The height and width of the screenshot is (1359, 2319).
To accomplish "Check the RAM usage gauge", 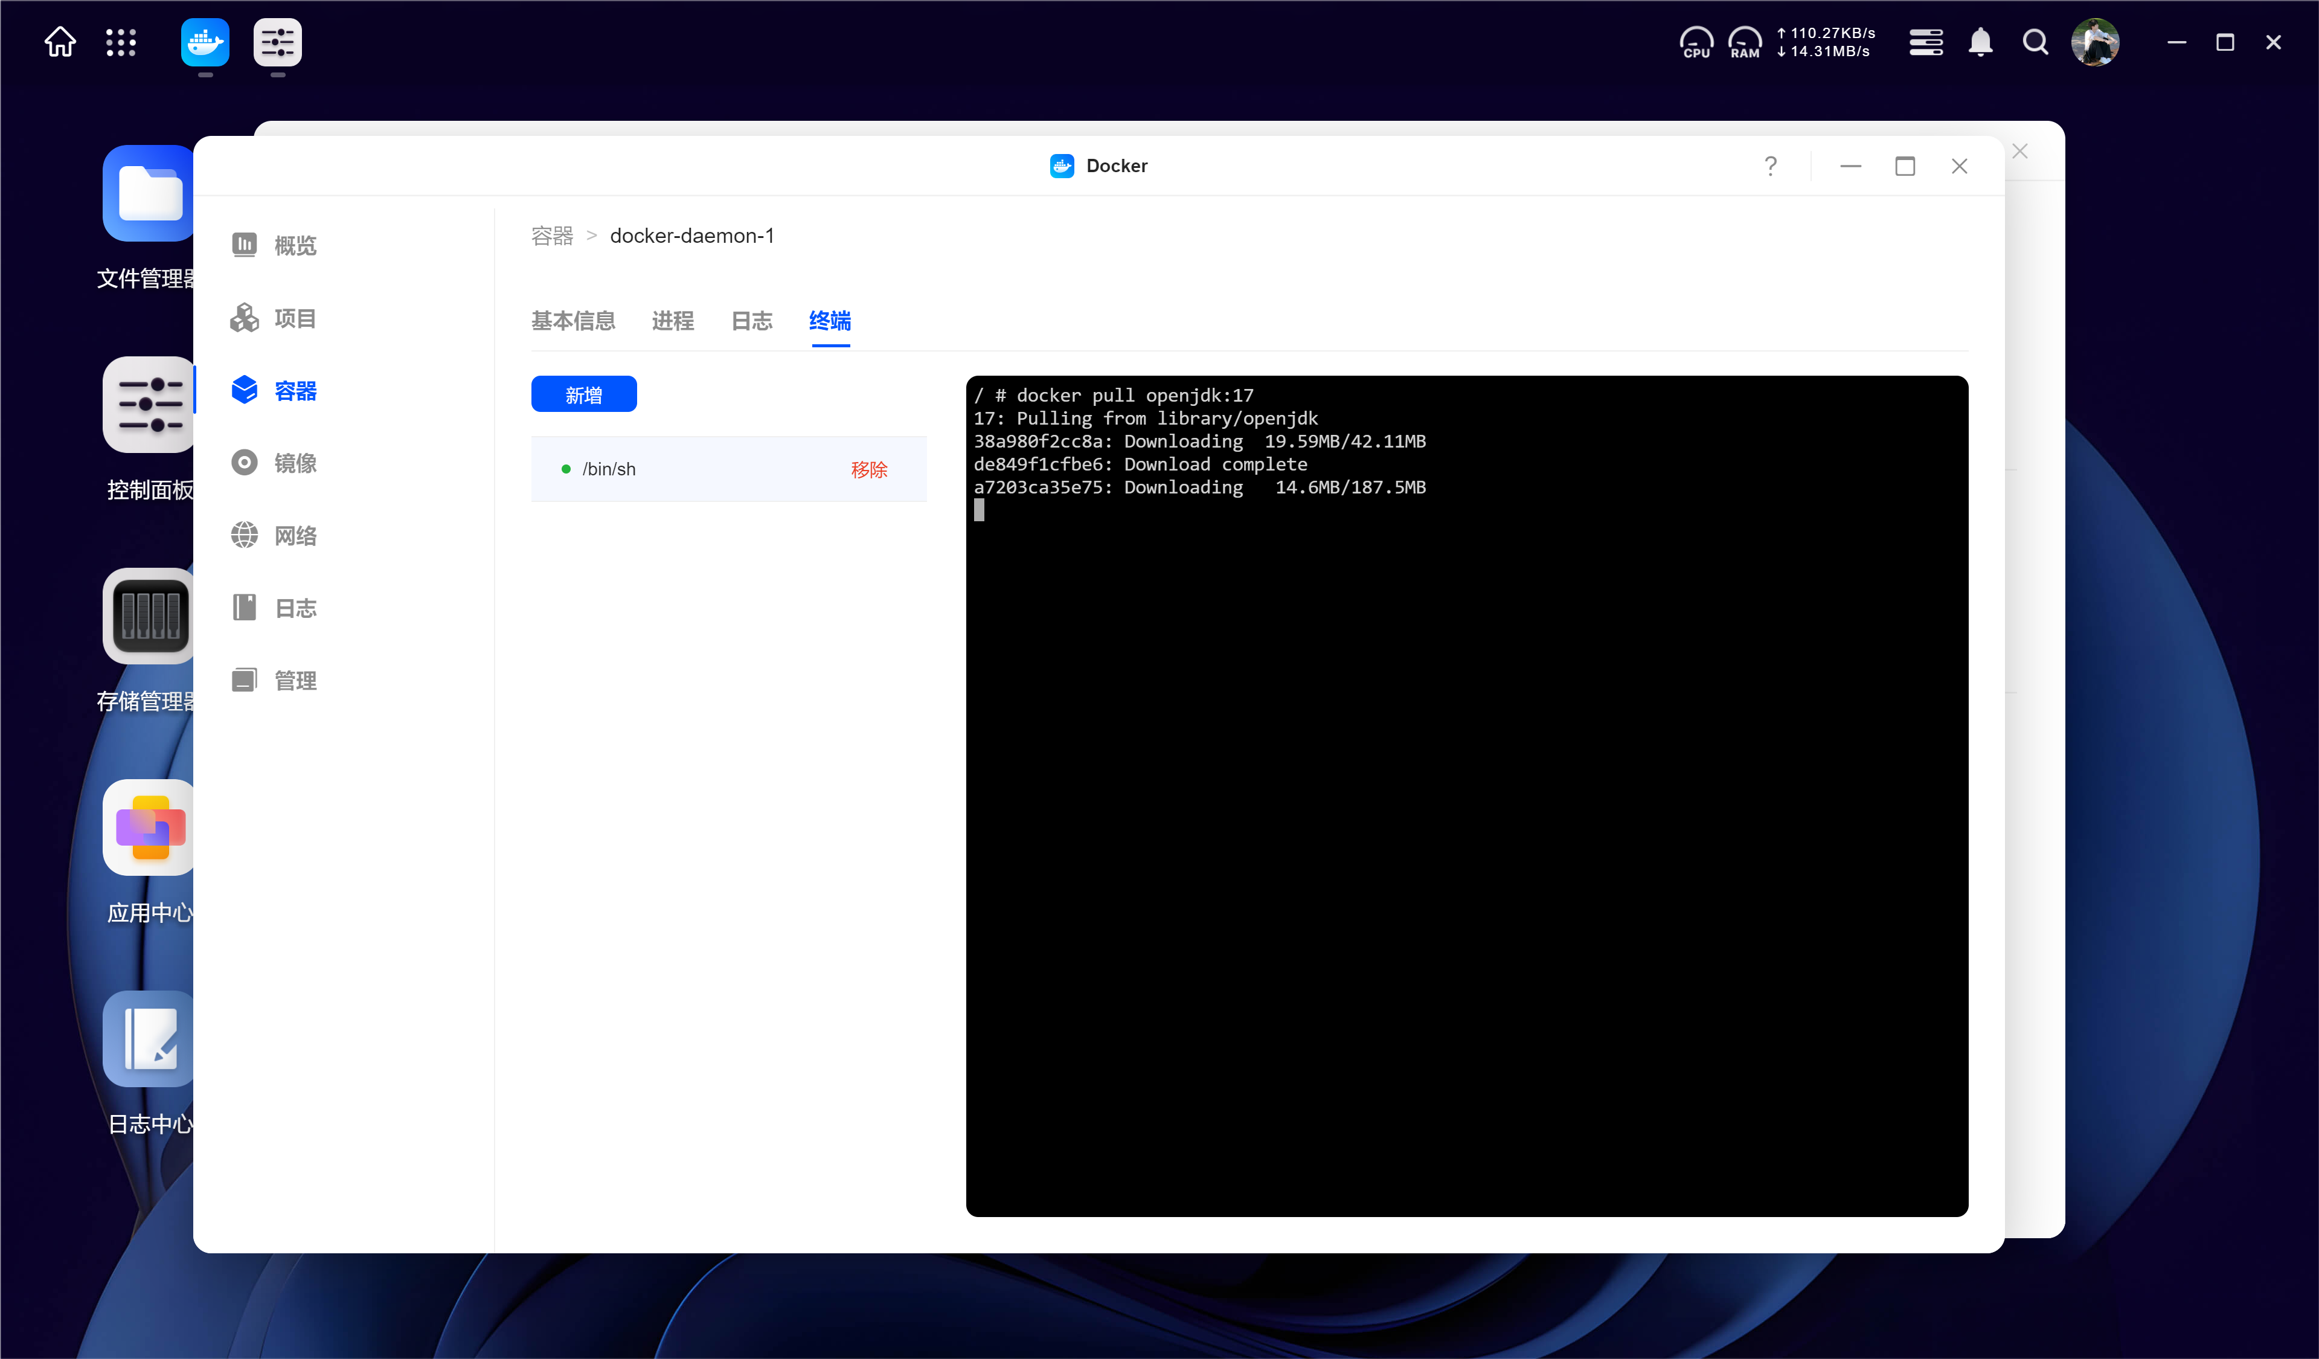I will [1745, 42].
